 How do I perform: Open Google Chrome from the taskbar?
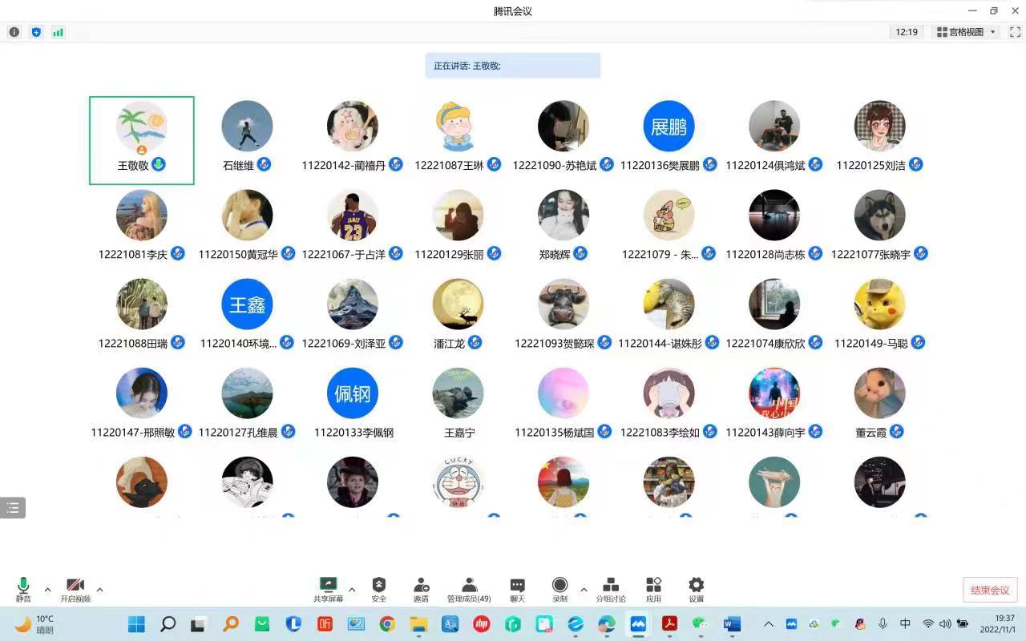click(x=387, y=624)
